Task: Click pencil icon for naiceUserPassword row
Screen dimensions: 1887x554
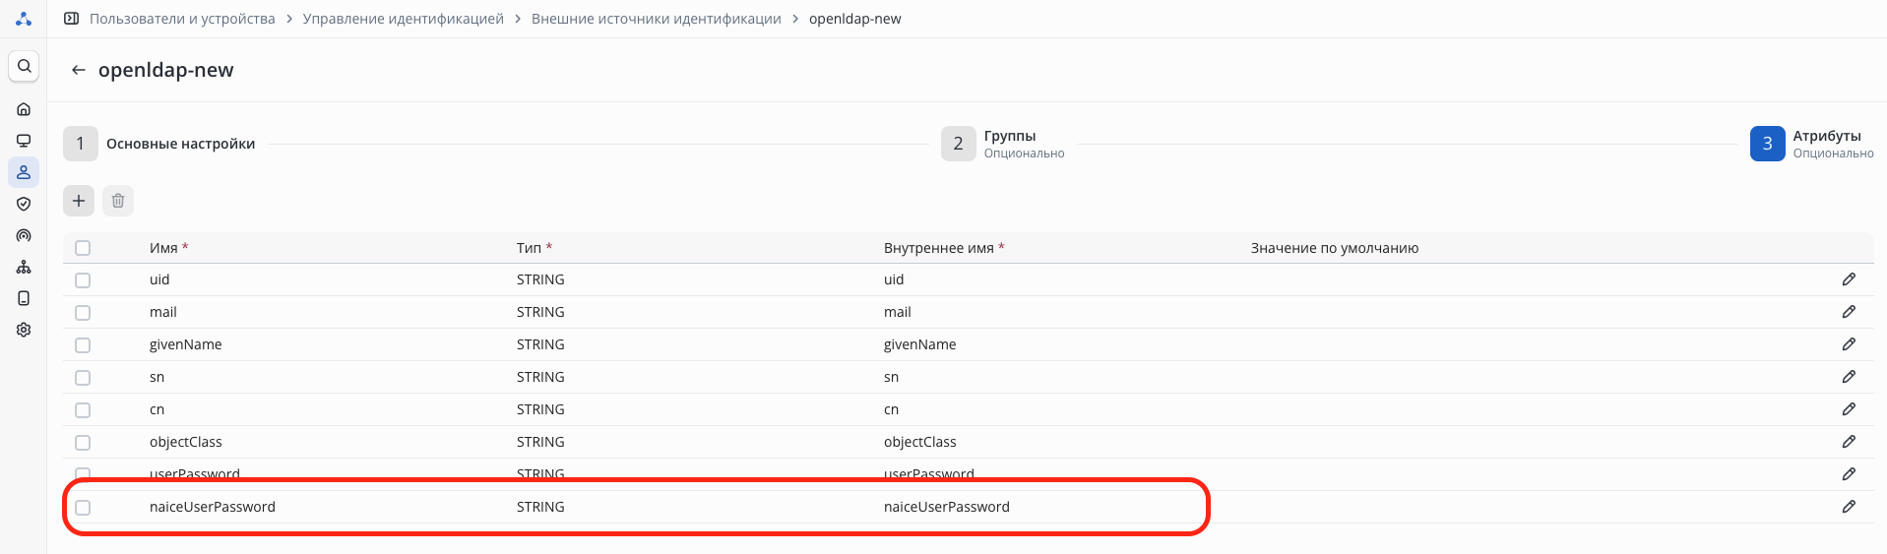Action: tap(1849, 507)
